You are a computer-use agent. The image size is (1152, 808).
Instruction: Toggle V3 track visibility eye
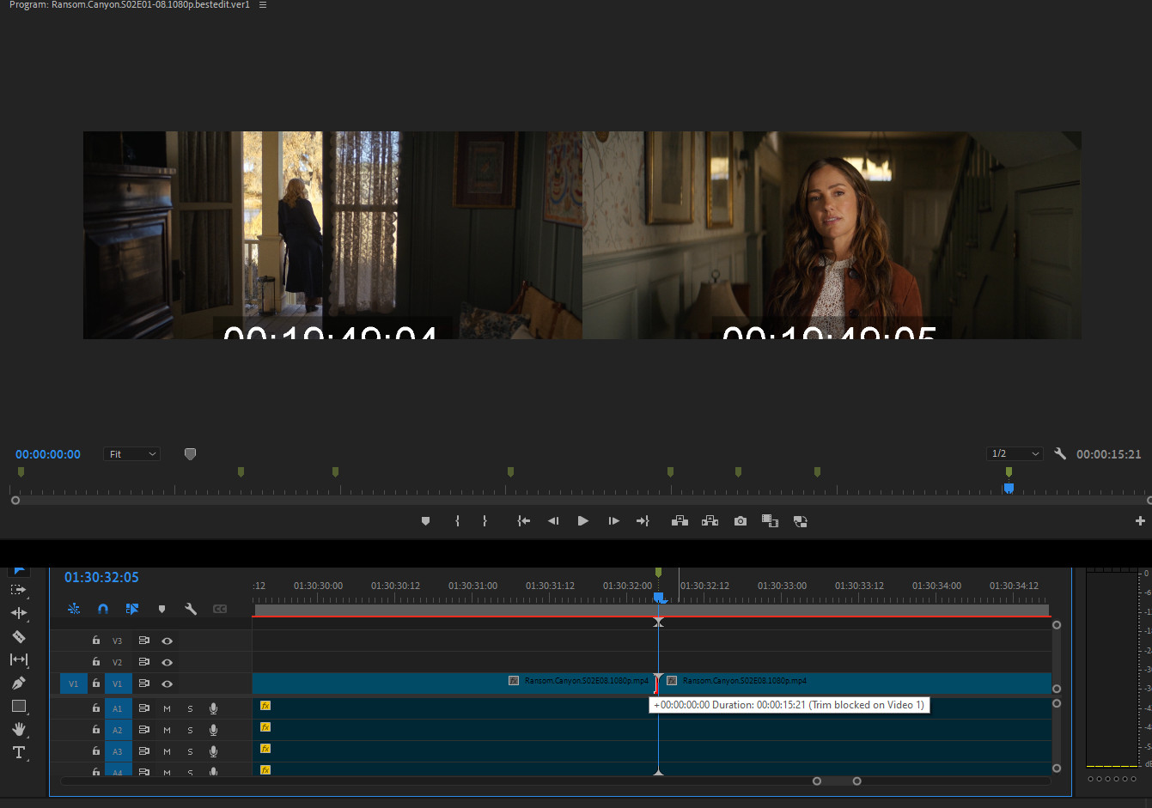coord(167,641)
